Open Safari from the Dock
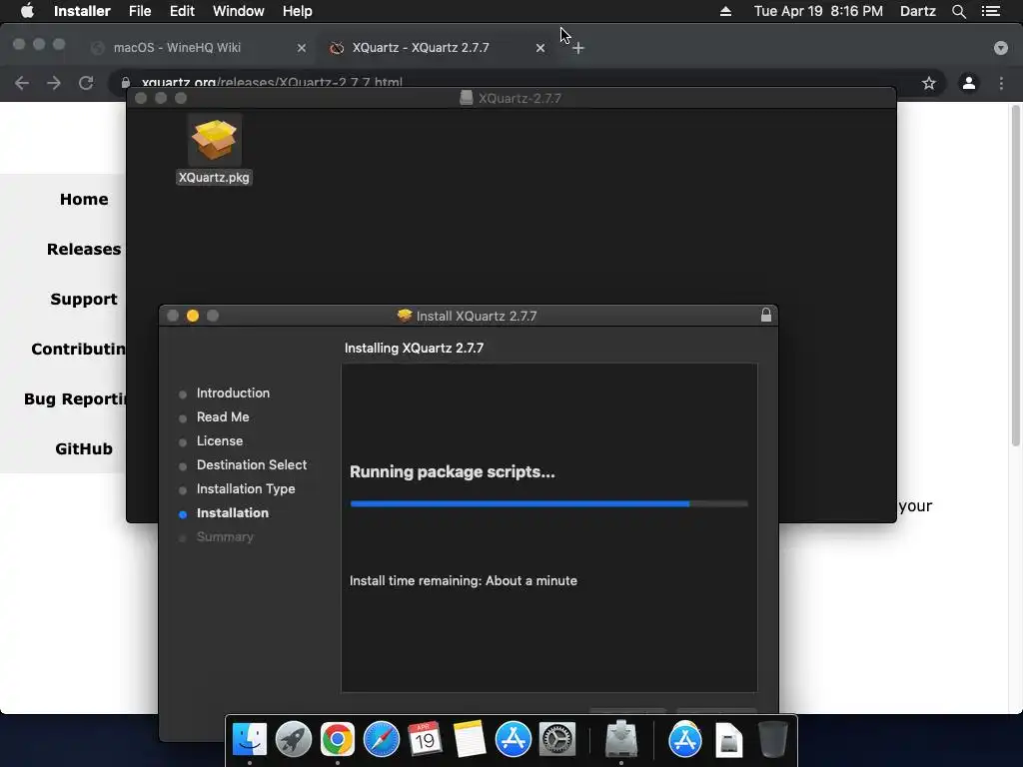Image resolution: width=1023 pixels, height=767 pixels. [381, 740]
